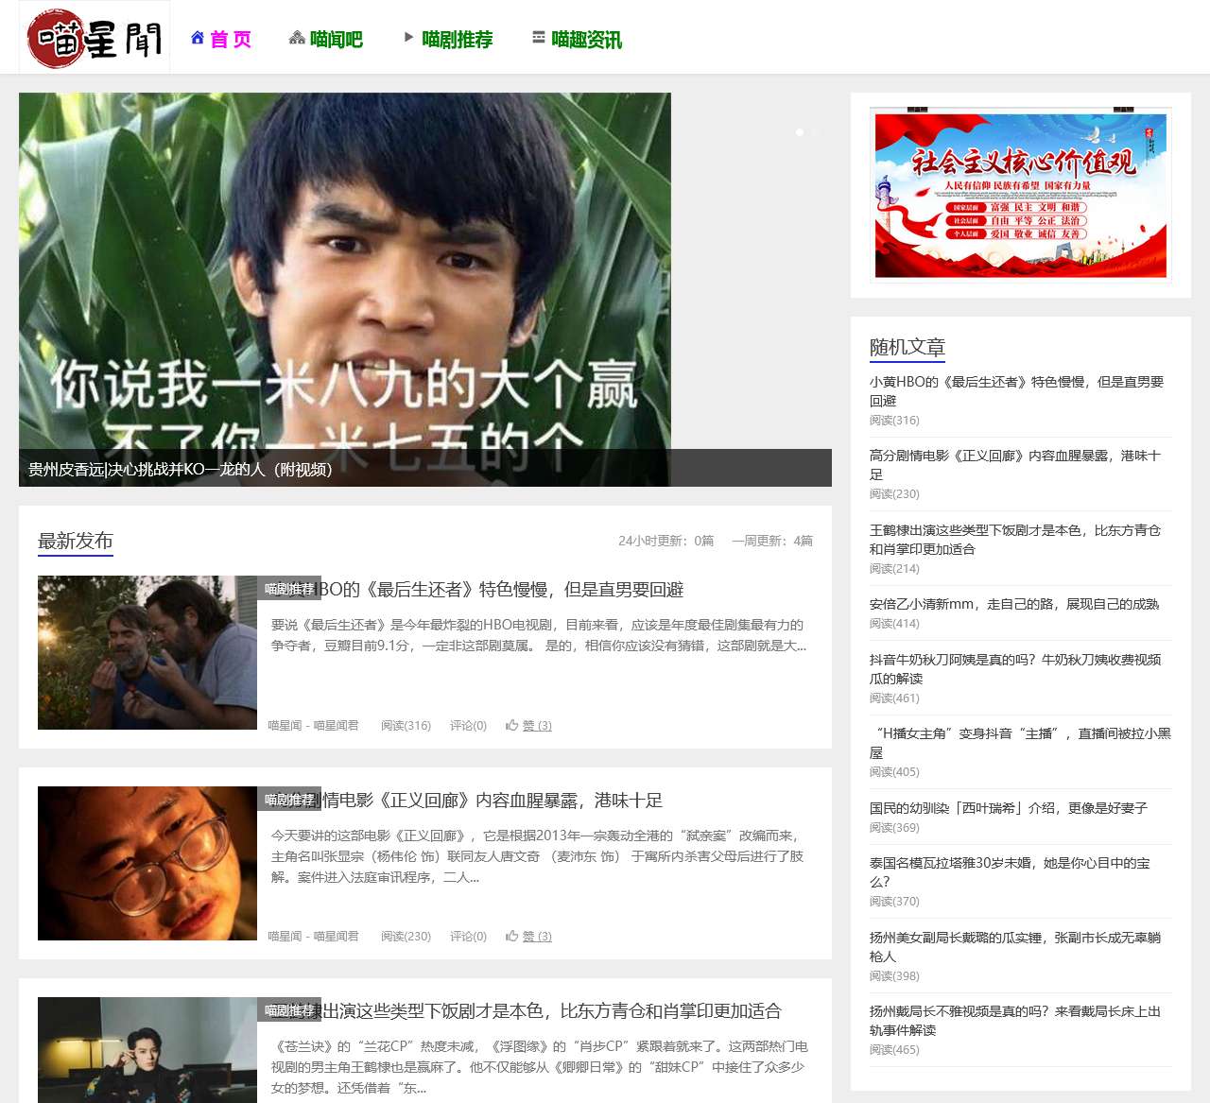The width and height of the screenshot is (1210, 1103).
Task: Open the 泰国名模瓦拉塔雅30岁未婚 article link
Action: (x=1011, y=872)
